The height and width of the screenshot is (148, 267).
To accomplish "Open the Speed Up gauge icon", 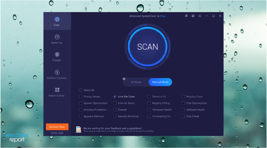I will [57, 37].
